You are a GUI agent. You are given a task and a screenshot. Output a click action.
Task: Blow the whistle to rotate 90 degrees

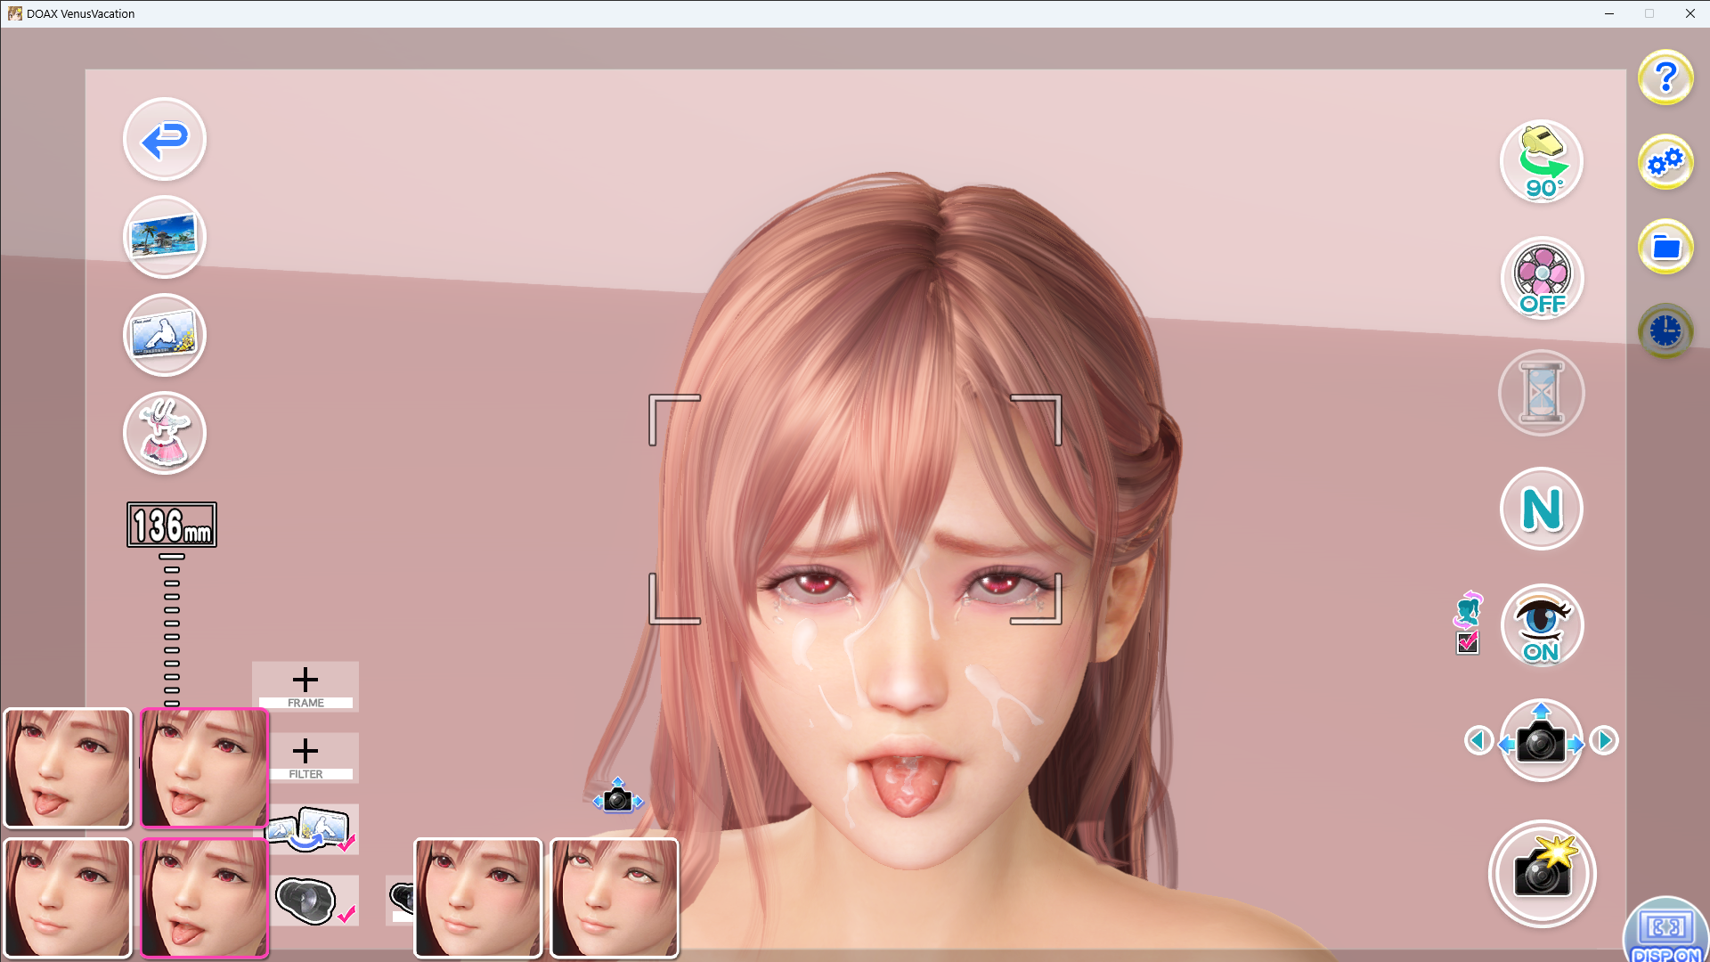coord(1542,162)
